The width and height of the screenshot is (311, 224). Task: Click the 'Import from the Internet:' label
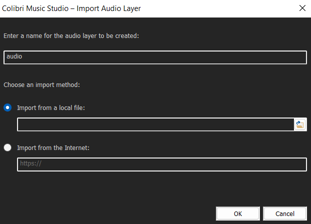pyautogui.click(x=53, y=147)
